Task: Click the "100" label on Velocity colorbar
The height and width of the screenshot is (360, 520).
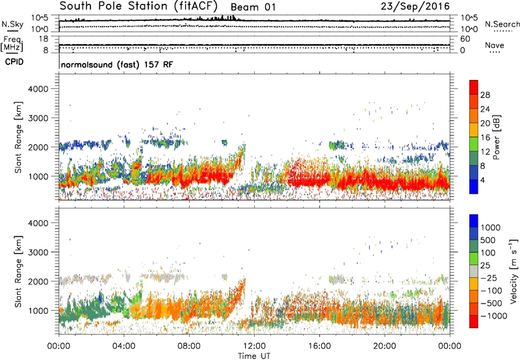Action: (488, 253)
